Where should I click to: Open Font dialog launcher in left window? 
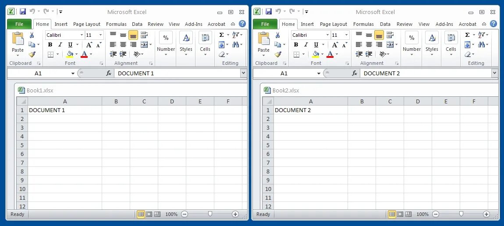(101, 63)
